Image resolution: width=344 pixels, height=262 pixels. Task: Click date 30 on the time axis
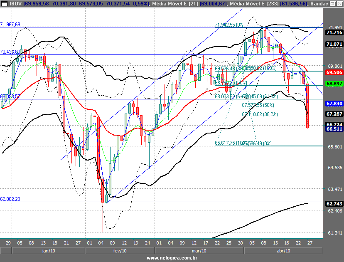point(241,243)
